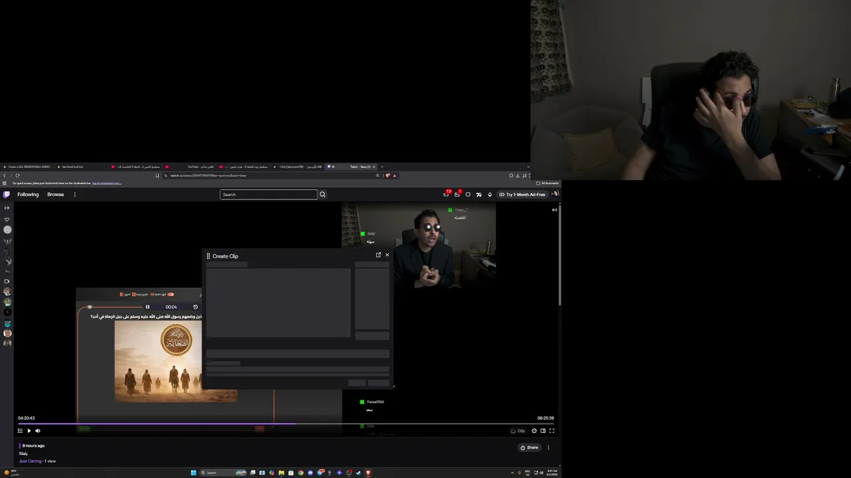Show hidden system tray icons
Viewport: 851px width, 478px height.
click(x=512, y=473)
